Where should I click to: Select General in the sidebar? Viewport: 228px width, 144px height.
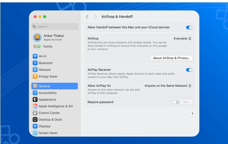click(54, 86)
